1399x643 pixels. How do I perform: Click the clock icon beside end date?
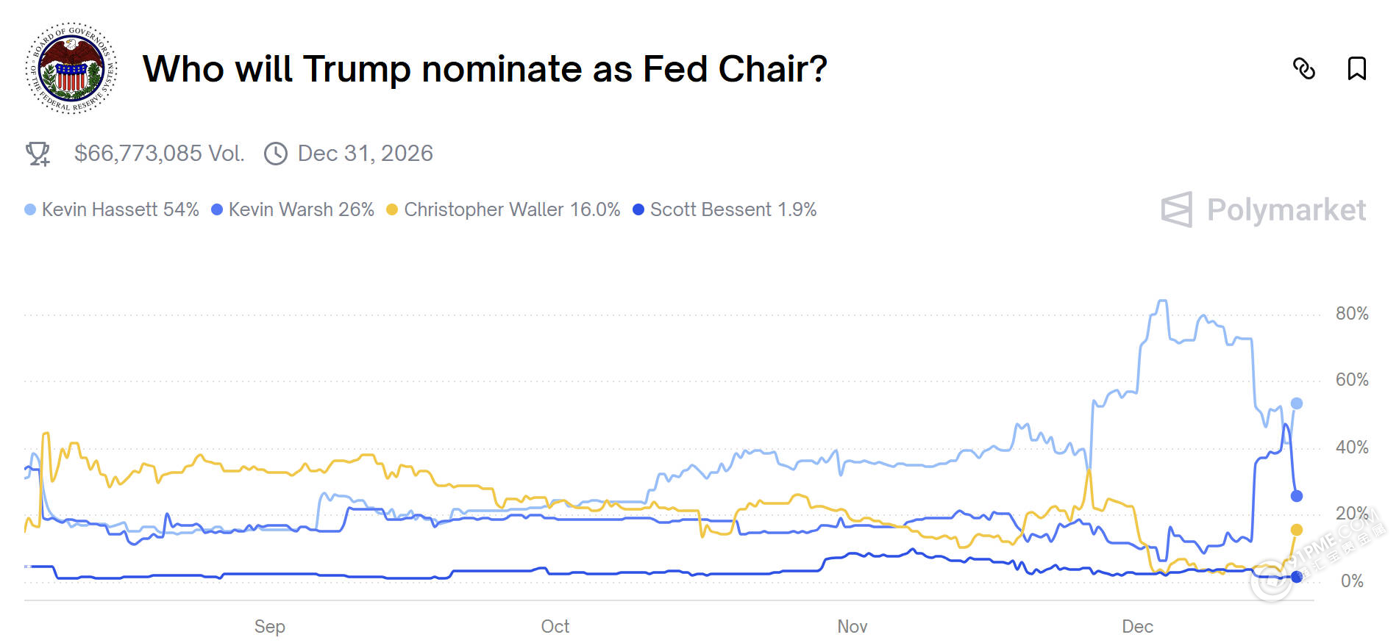pos(276,154)
